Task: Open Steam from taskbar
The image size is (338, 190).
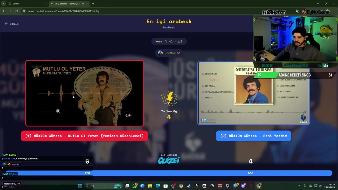Action: coord(189,186)
